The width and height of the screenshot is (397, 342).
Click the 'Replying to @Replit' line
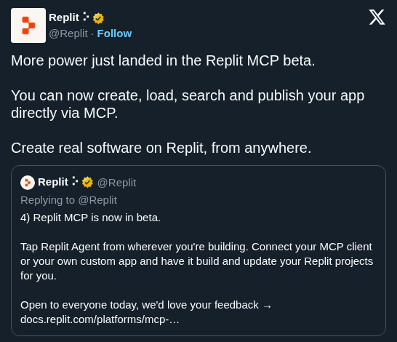68,200
